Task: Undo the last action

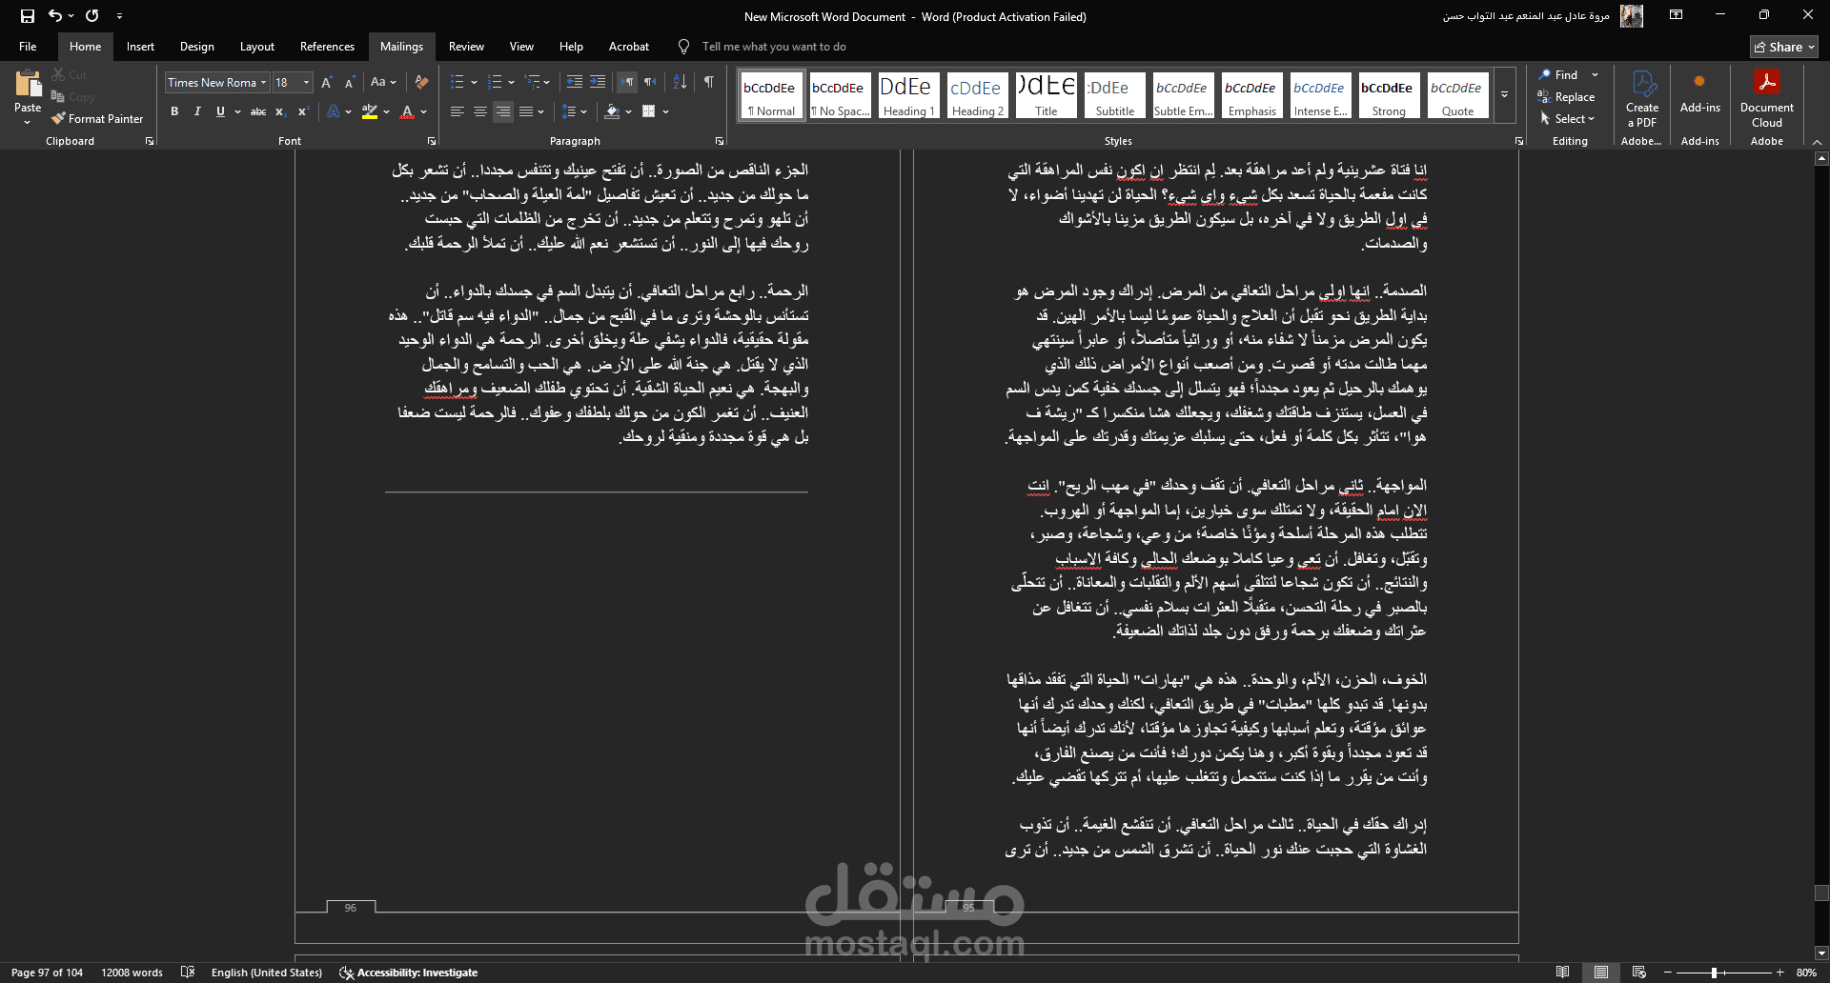Action: (x=55, y=16)
